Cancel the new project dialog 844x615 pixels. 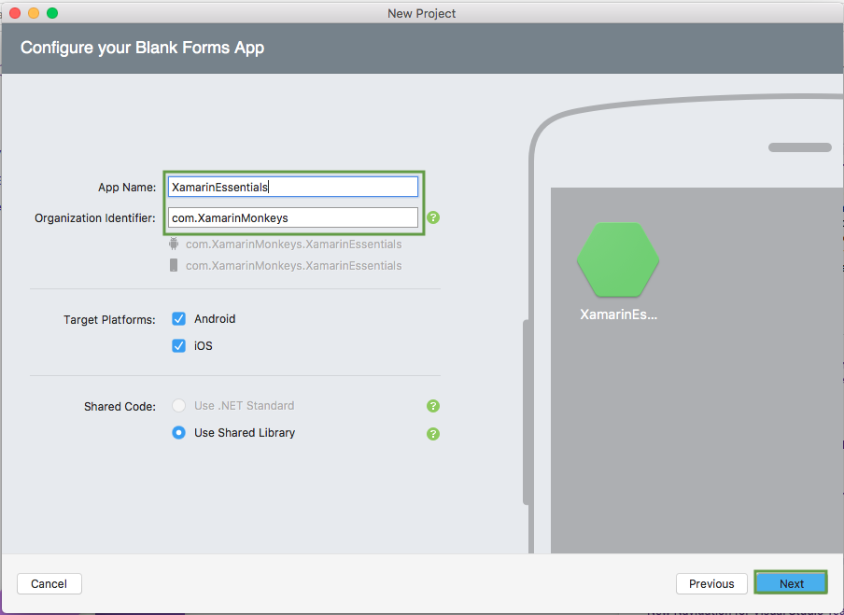click(49, 582)
